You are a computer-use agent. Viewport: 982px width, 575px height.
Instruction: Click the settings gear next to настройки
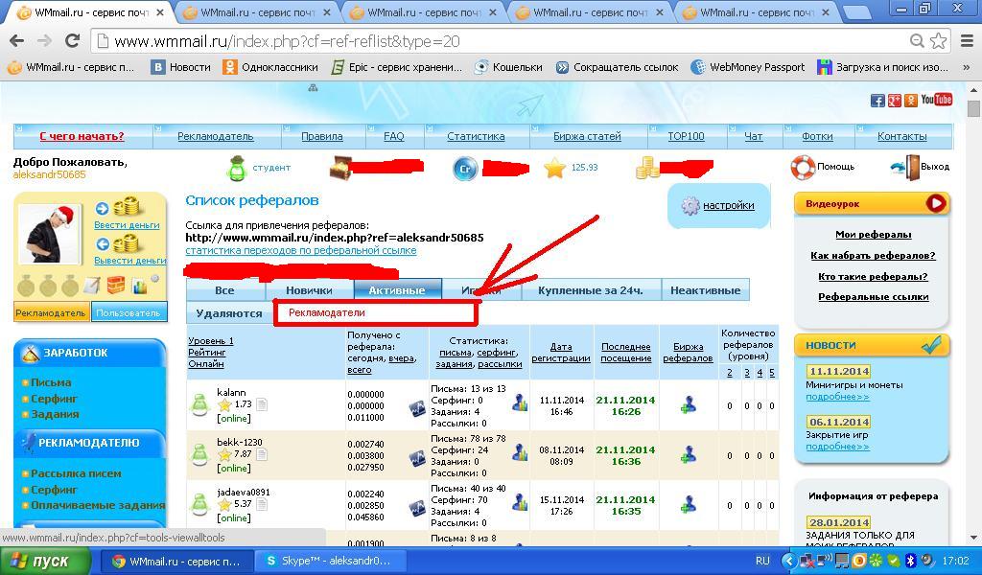tap(690, 206)
